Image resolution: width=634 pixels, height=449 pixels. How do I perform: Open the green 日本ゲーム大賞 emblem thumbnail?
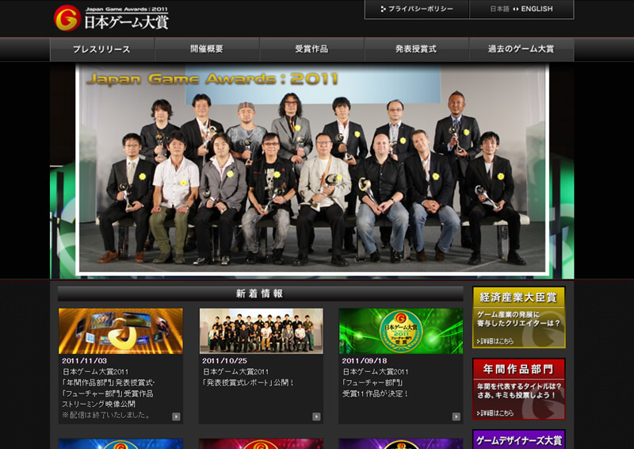coord(401,331)
